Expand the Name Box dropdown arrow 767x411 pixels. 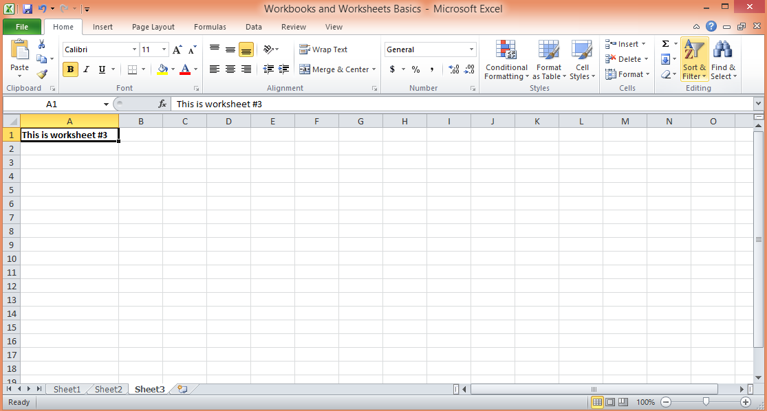106,104
